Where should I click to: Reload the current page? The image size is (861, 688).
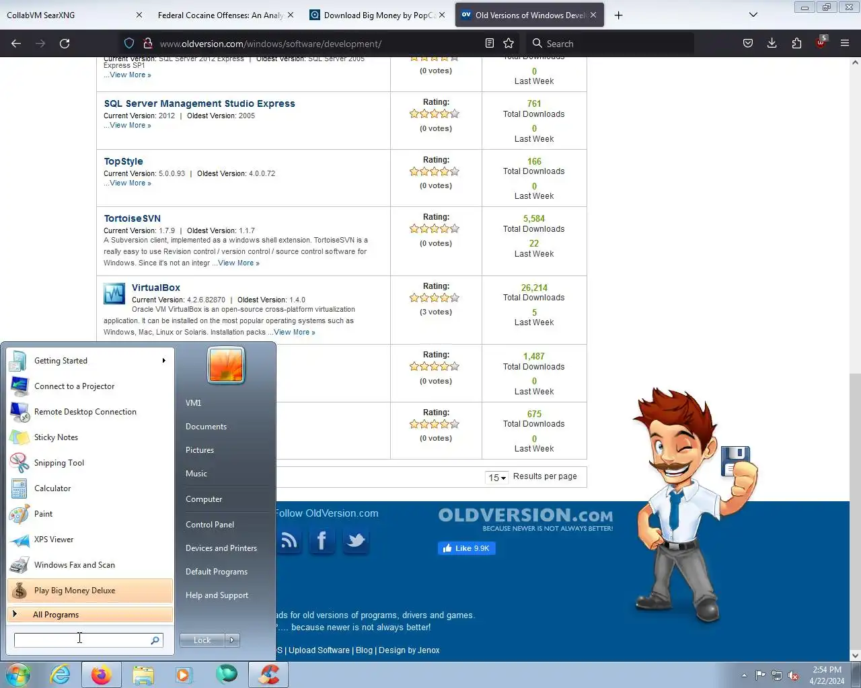[65, 43]
